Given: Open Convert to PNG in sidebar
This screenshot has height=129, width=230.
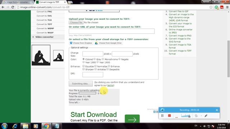Looking at the screenshot, I should tap(44, 11).
